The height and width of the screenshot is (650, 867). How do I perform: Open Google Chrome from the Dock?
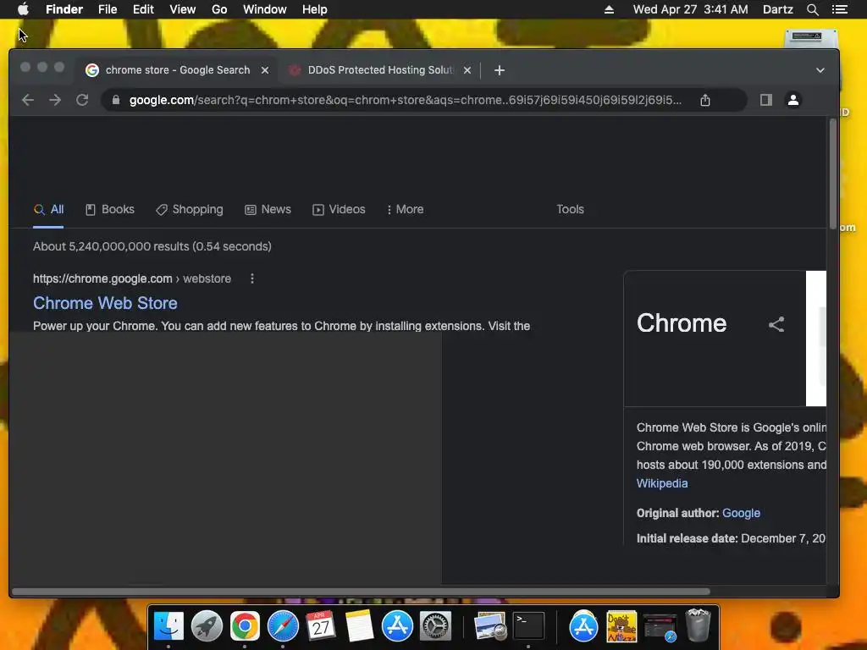click(x=245, y=626)
